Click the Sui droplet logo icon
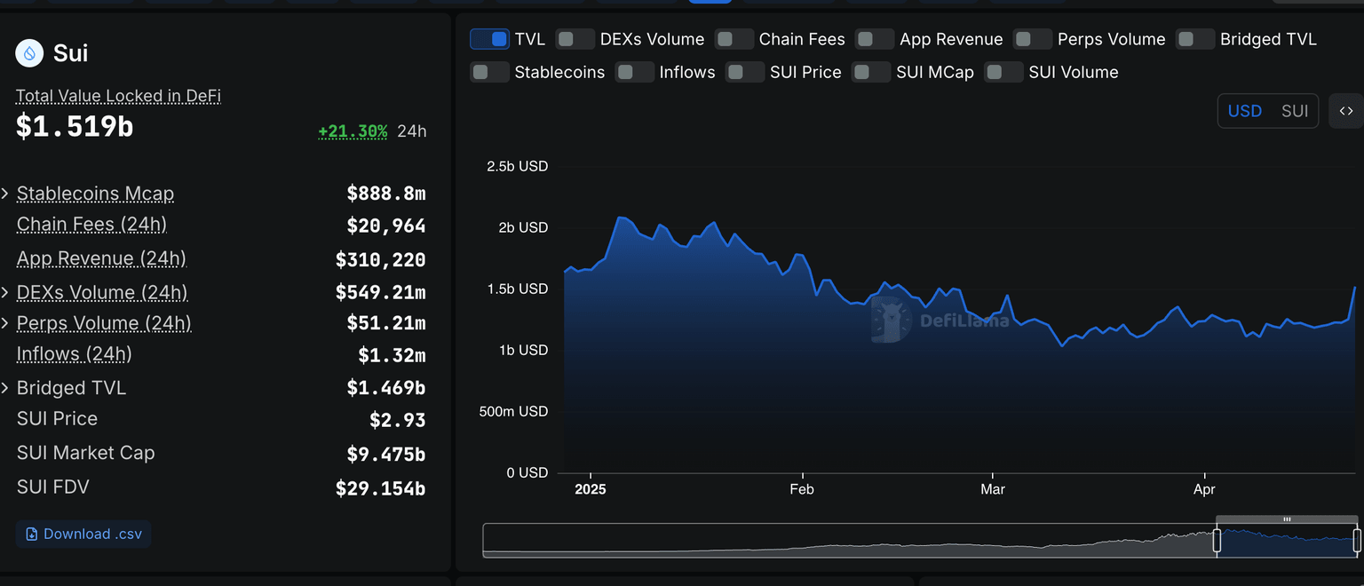Screen dimensions: 1364x586 [x=29, y=53]
